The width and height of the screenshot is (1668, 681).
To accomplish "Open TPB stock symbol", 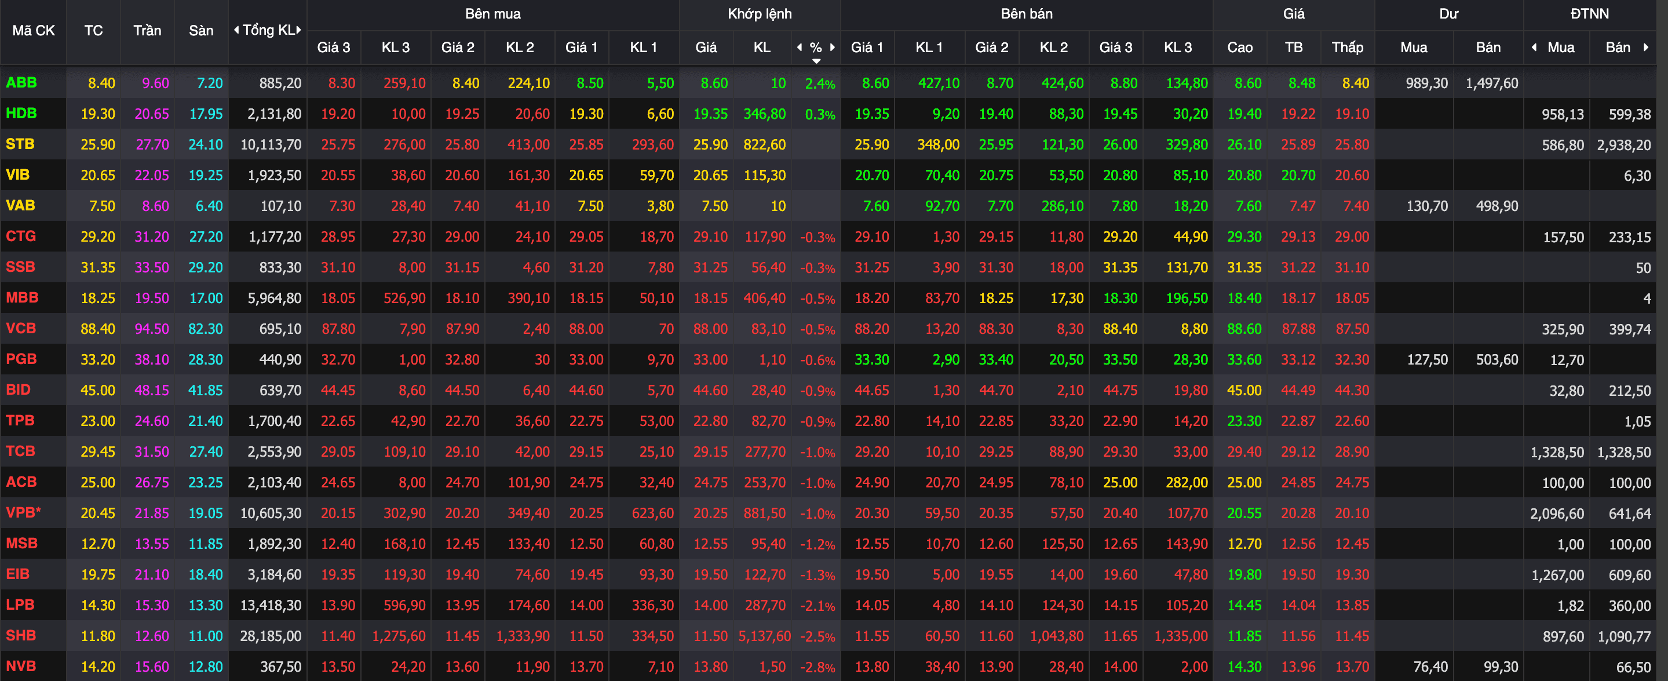I will pos(20,421).
